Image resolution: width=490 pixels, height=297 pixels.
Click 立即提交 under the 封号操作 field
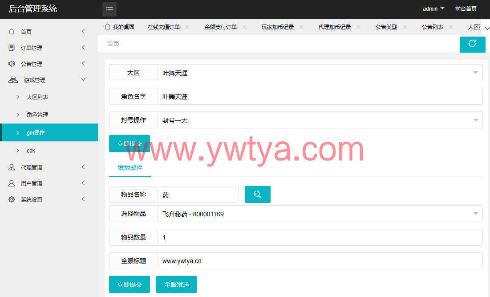pos(130,144)
